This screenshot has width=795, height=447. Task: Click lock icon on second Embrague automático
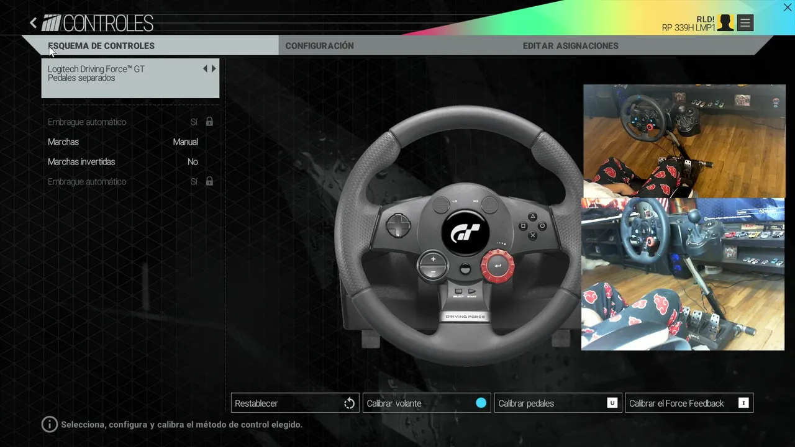(209, 181)
